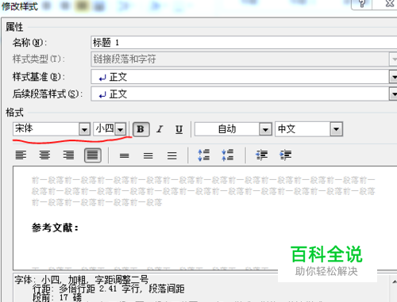Click style description line 字体: 小四, 加粗

82,280
